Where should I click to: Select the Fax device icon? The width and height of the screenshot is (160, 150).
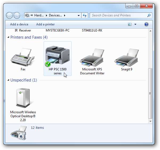tap(23, 58)
